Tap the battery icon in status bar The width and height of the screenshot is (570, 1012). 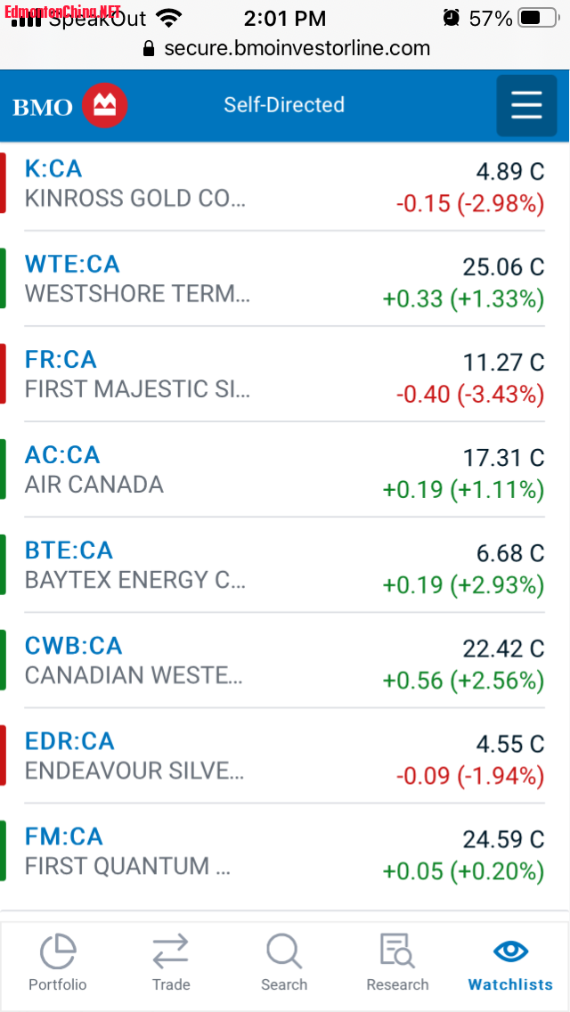[541, 18]
